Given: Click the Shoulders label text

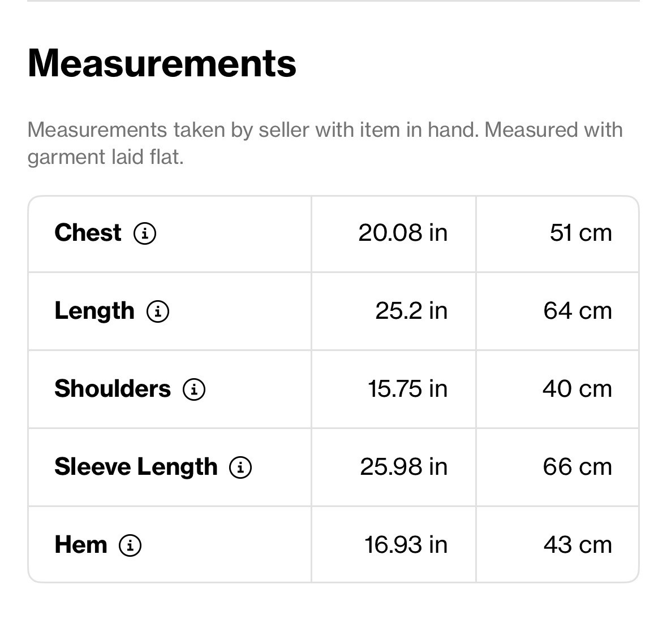Looking at the screenshot, I should tap(113, 389).
